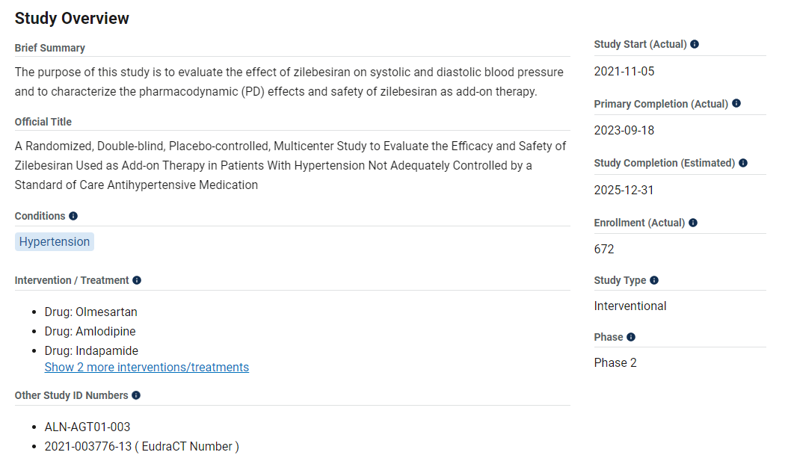This screenshot has width=788, height=464.
Task: Click info icon beside Study Start (Actual)
Action: (695, 44)
